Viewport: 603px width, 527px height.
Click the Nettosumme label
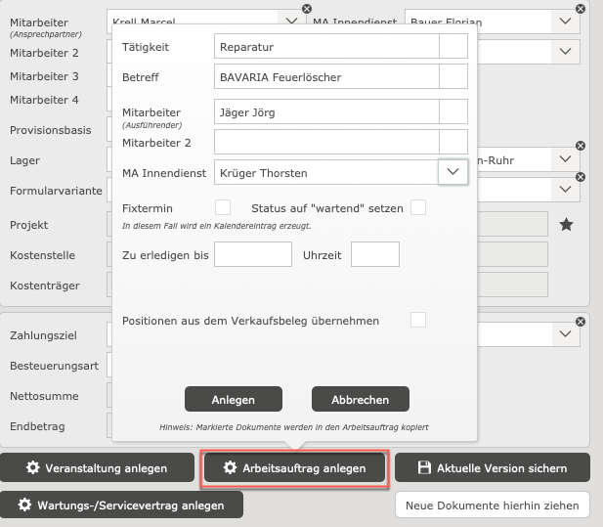pos(44,396)
